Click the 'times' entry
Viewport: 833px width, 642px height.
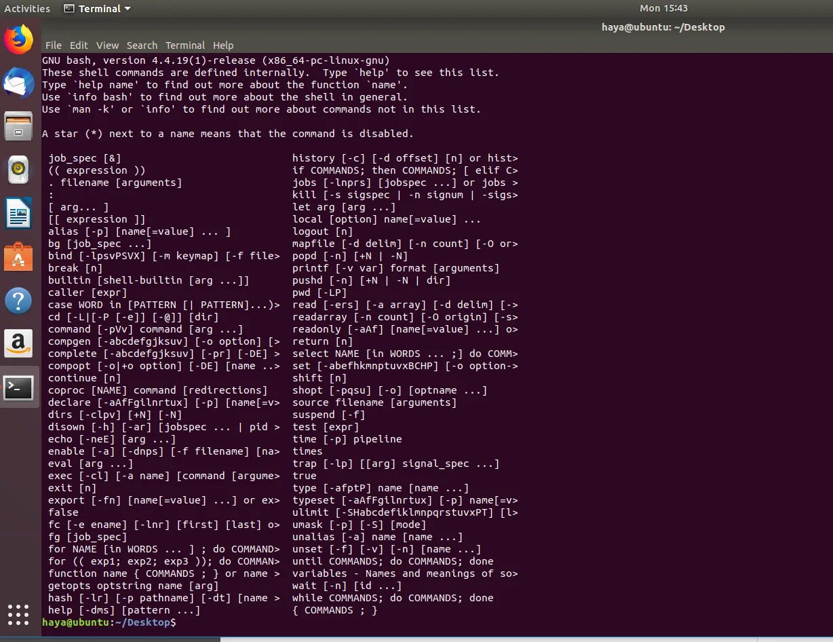(307, 451)
